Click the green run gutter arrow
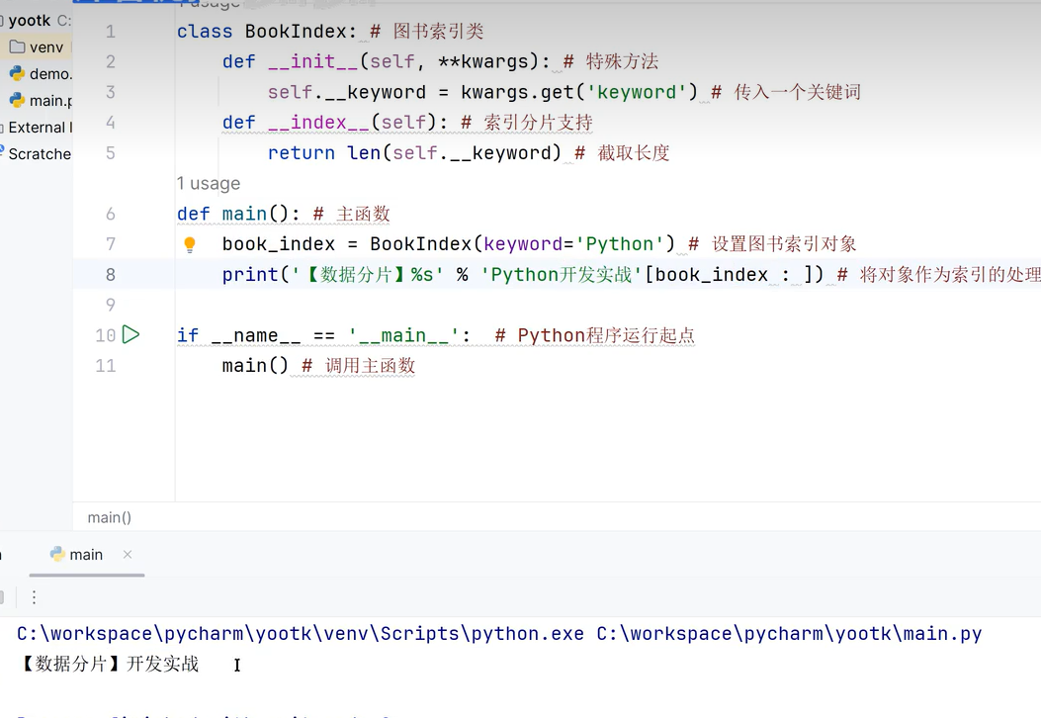1041x718 pixels. [x=131, y=334]
